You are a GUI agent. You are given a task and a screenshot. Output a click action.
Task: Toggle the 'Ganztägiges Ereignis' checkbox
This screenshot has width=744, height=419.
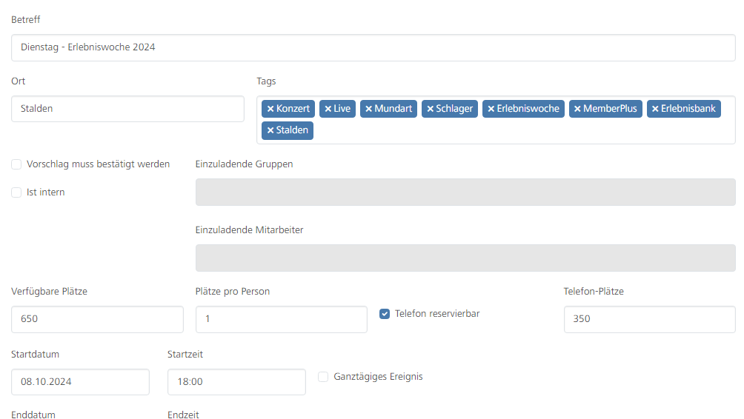click(x=323, y=377)
